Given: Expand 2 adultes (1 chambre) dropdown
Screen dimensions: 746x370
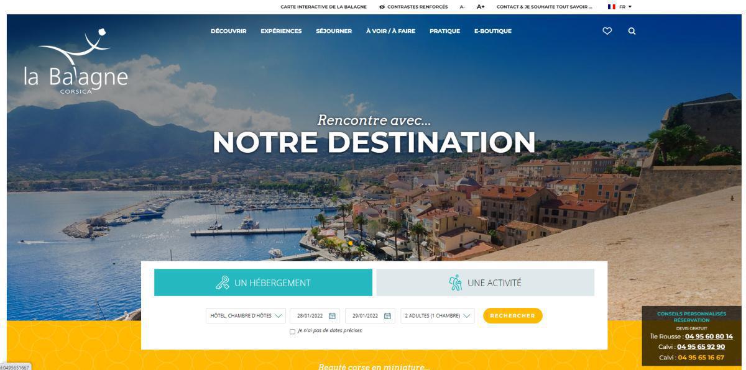Looking at the screenshot, I should [x=437, y=316].
